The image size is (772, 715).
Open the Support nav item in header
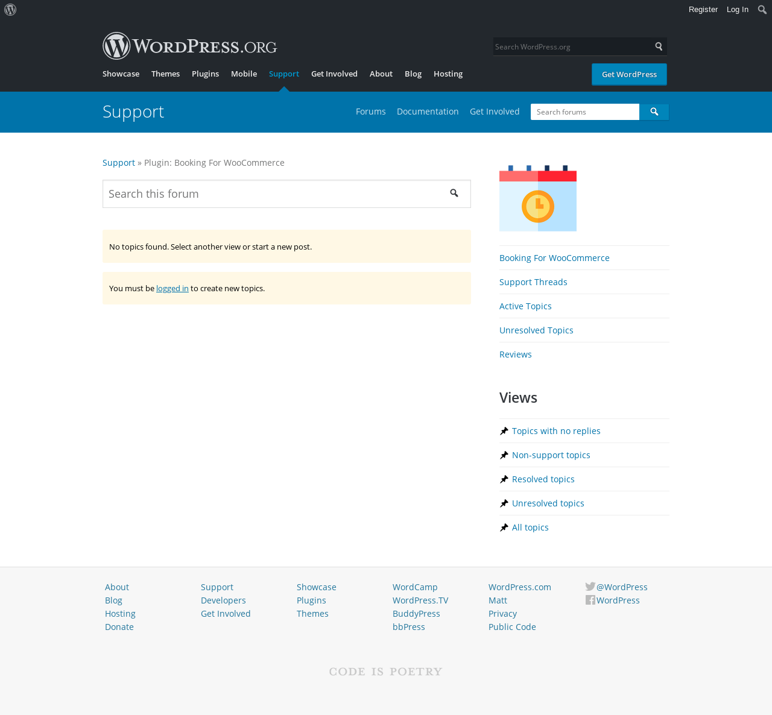point(284,74)
